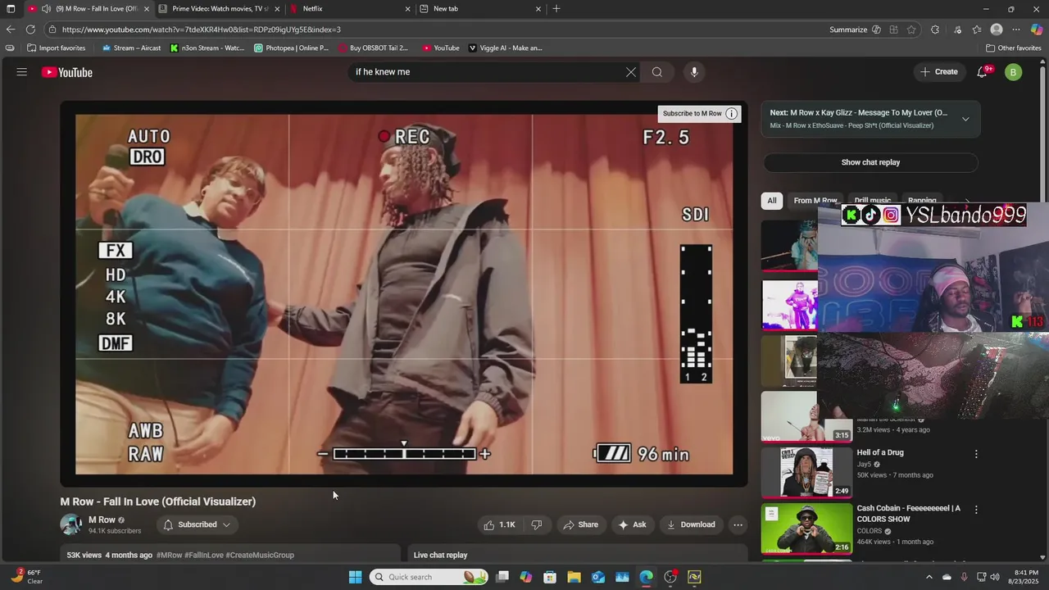Open the account avatar menu

[x=1014, y=72]
